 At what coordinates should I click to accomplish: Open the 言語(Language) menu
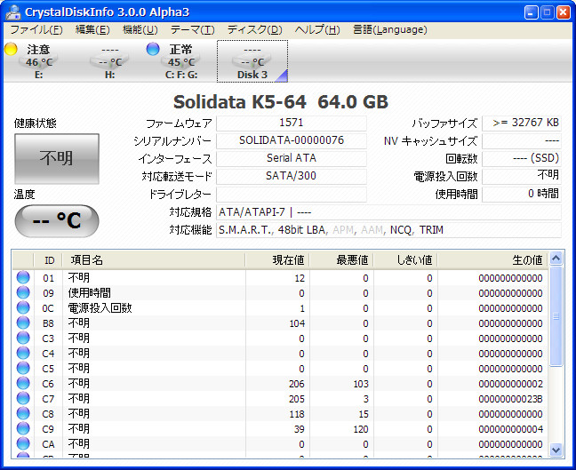pyautogui.click(x=389, y=29)
